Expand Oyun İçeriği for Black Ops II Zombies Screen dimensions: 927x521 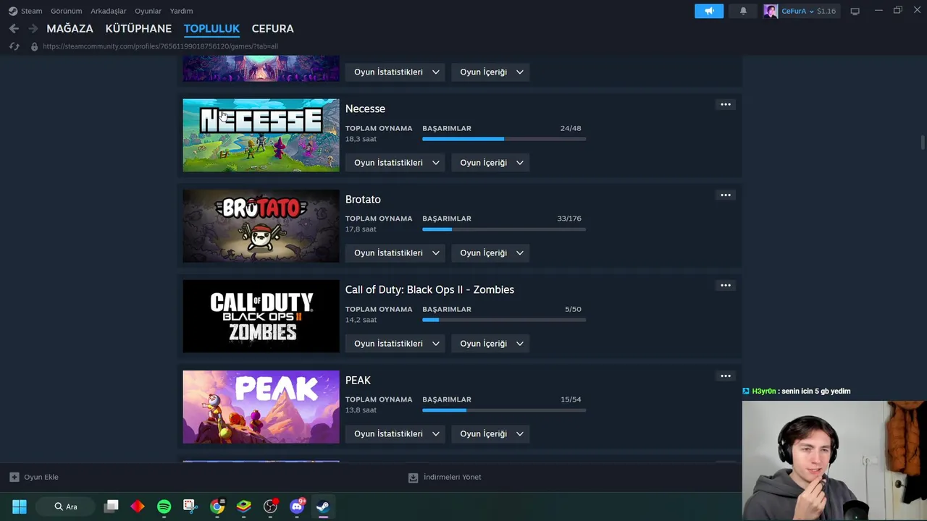490,344
